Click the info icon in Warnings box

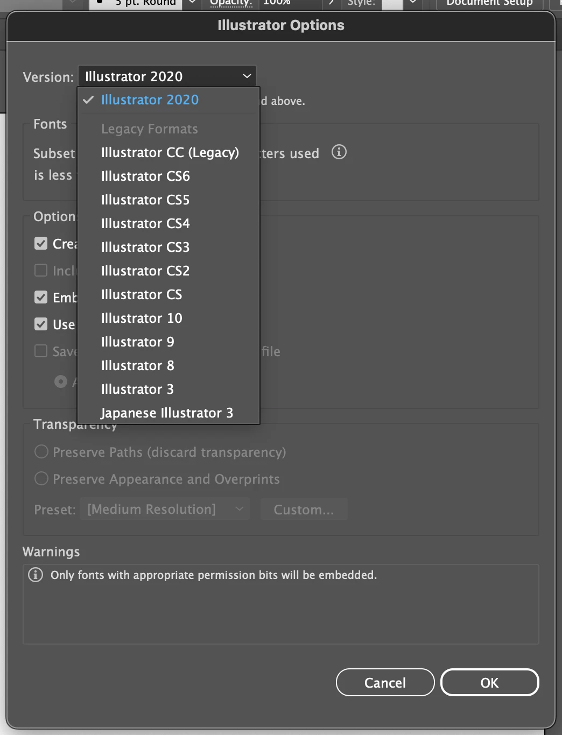coord(36,575)
